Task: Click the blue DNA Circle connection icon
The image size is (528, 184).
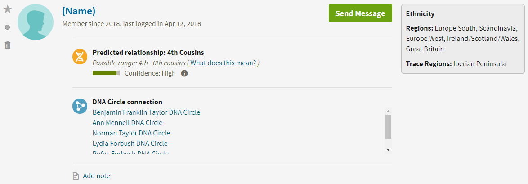Action: (80, 106)
